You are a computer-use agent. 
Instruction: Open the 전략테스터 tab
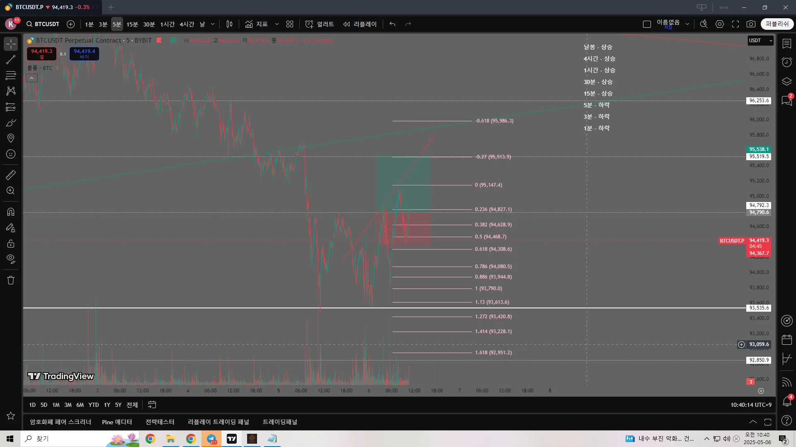[160, 422]
